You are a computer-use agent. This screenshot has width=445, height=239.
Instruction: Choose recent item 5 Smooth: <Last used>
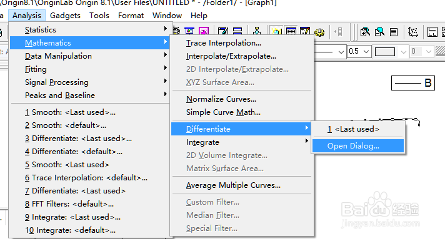coord(89,165)
